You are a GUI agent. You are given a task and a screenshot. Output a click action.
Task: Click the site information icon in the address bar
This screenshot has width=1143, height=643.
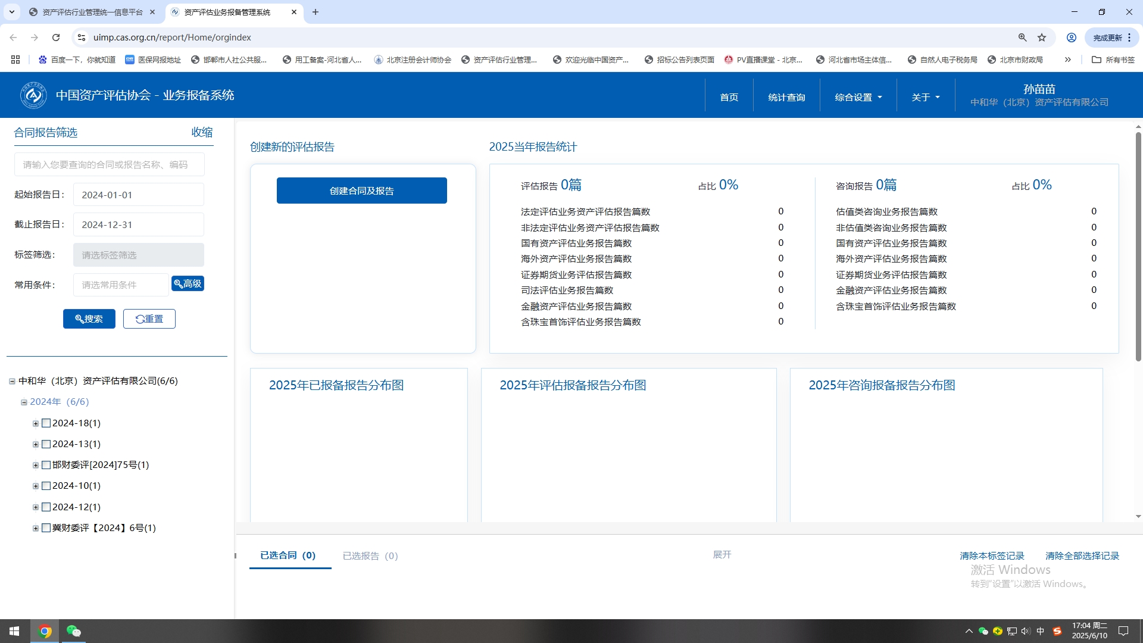pyautogui.click(x=82, y=38)
